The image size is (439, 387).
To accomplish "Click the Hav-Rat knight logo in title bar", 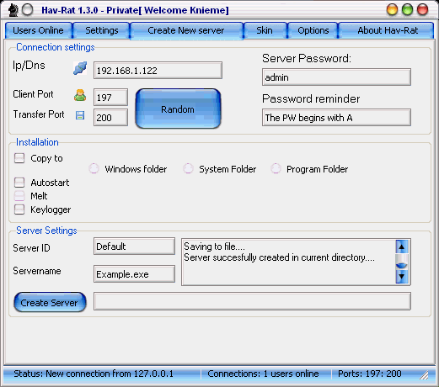I will coord(13,10).
